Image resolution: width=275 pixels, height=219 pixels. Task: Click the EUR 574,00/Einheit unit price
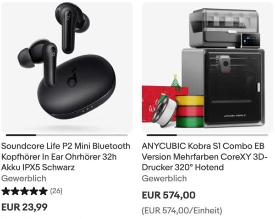[182, 210]
